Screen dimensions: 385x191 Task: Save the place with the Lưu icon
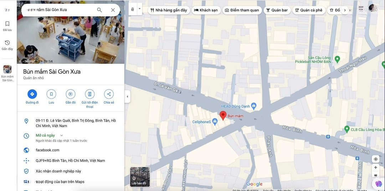pos(51,94)
